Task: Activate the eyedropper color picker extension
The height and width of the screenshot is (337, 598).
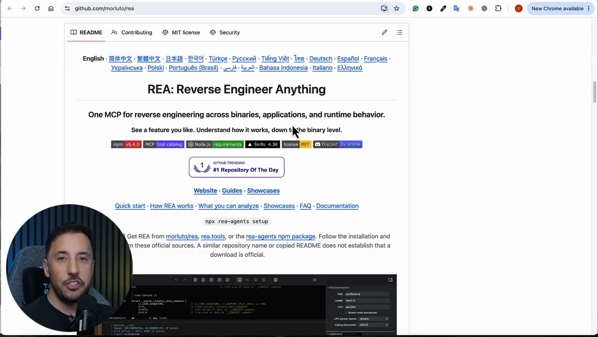Action: tap(443, 8)
